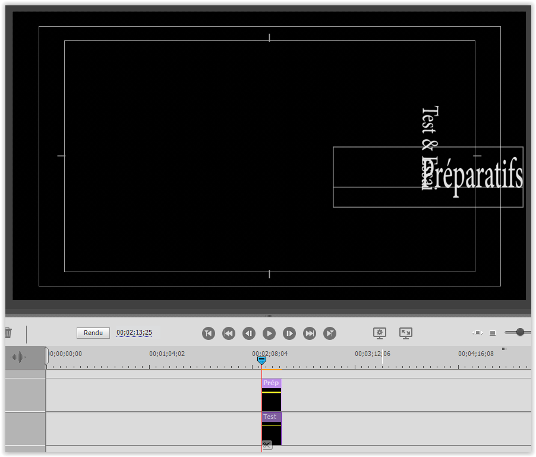
Task: Click fit timeline to window icon
Action: 478,333
